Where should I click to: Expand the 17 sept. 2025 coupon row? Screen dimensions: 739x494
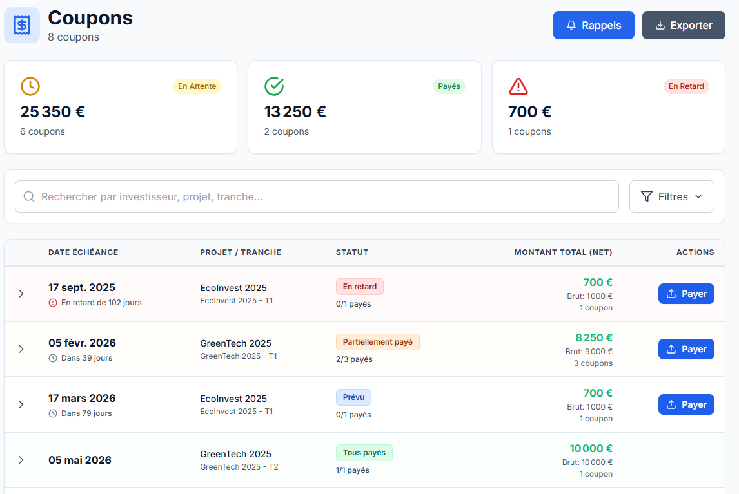[x=21, y=294]
